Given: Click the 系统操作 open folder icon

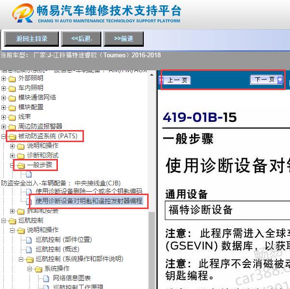Looking at the screenshot, I should [x=38, y=269].
